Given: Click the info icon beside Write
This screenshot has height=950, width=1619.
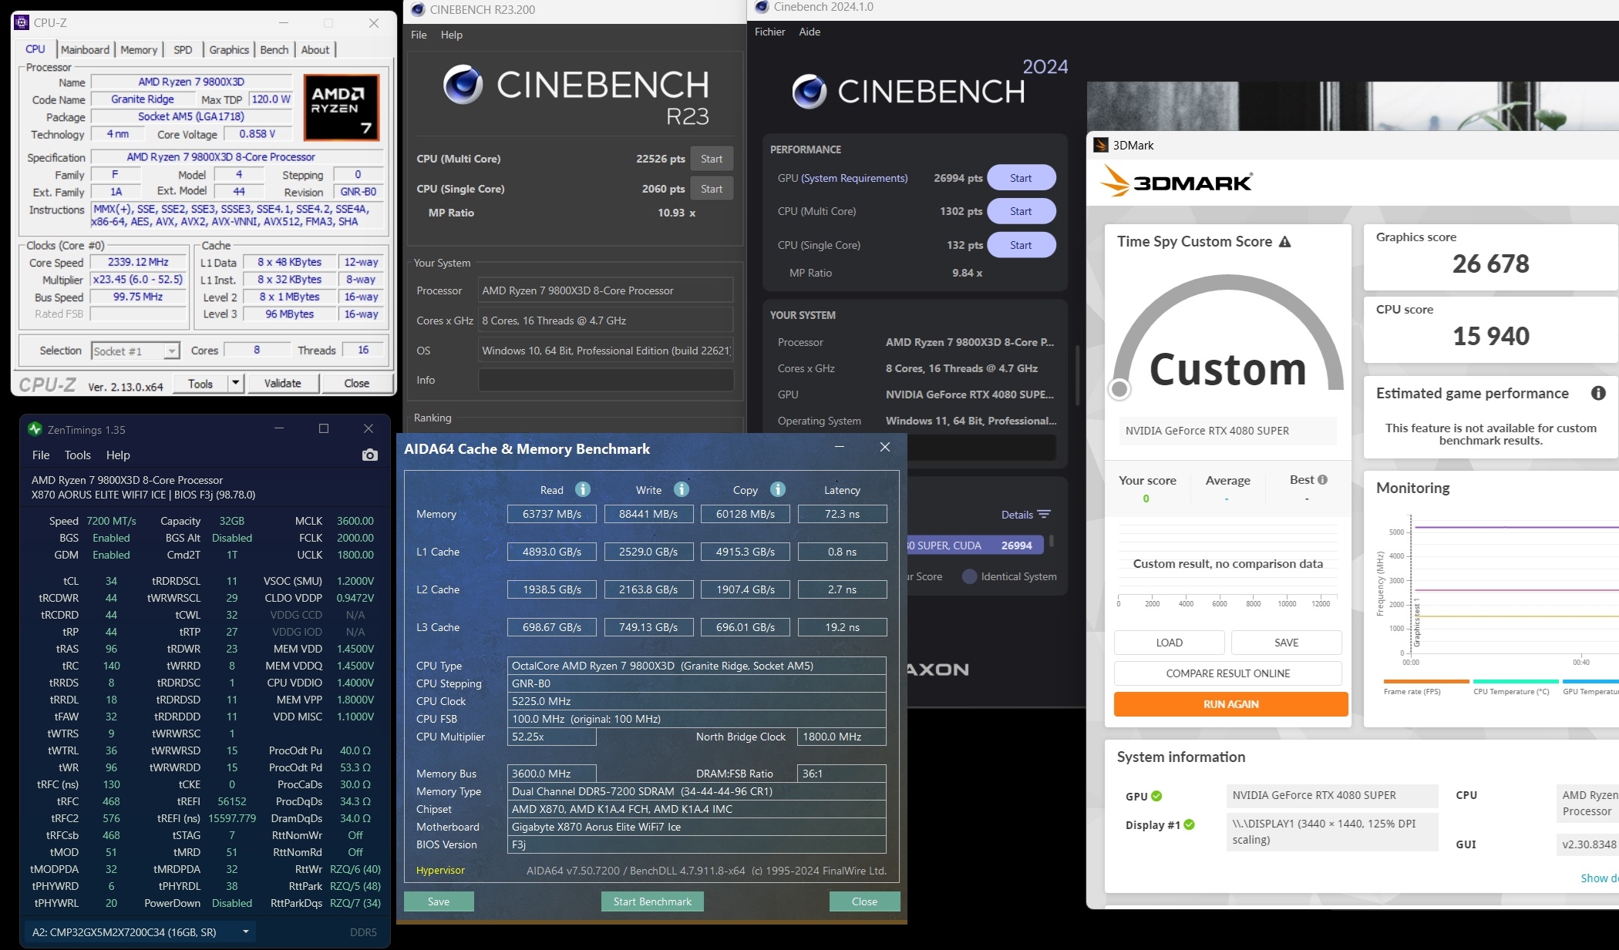Looking at the screenshot, I should pyautogui.click(x=681, y=490).
